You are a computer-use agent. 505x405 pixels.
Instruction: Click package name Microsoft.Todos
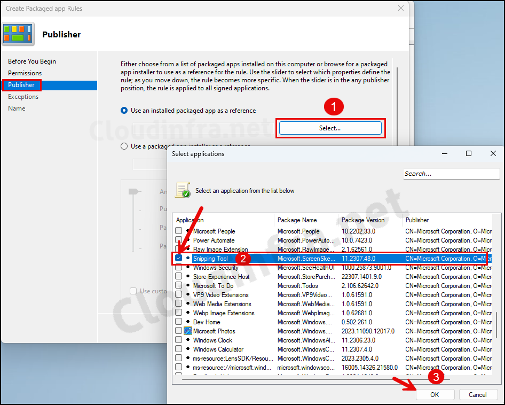pyautogui.click(x=297, y=286)
